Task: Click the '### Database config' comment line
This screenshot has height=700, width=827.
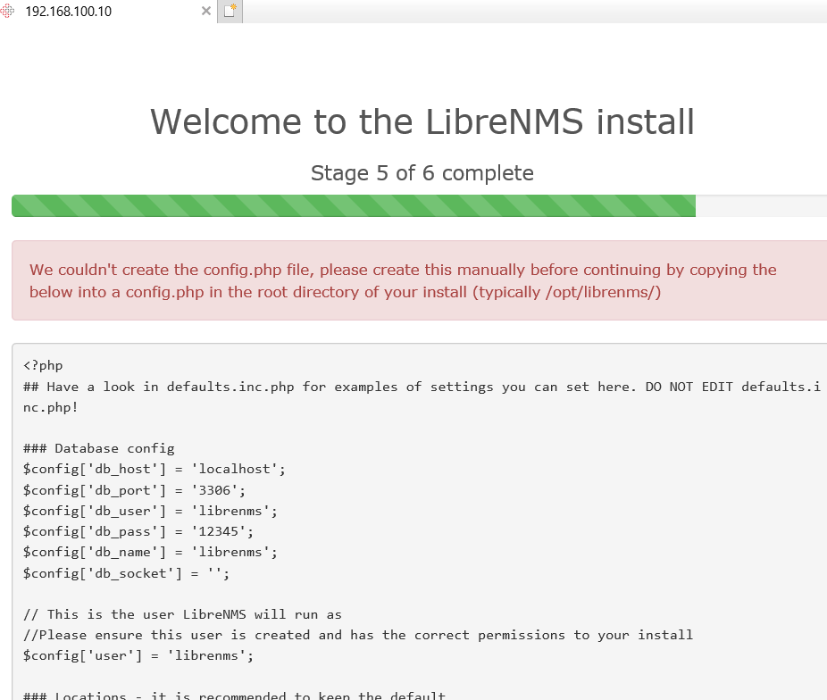Action: coord(98,448)
